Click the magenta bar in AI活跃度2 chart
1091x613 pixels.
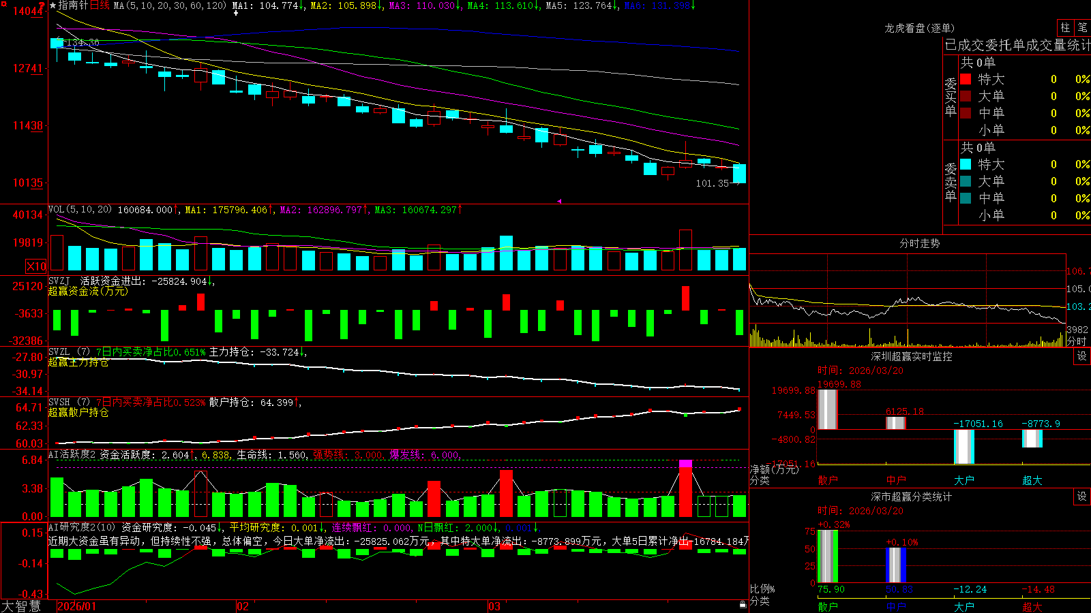685,464
